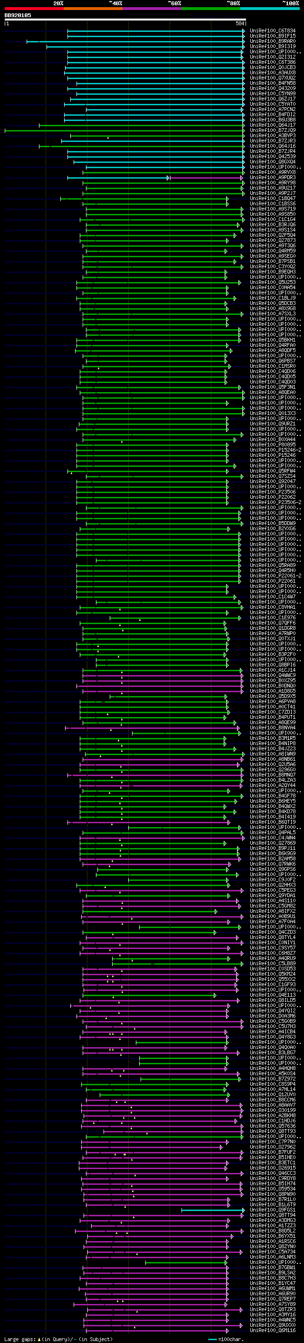Click UniRef100_B7ZJR3 entry
The image size is (304, 1343).
(x=272, y=141)
